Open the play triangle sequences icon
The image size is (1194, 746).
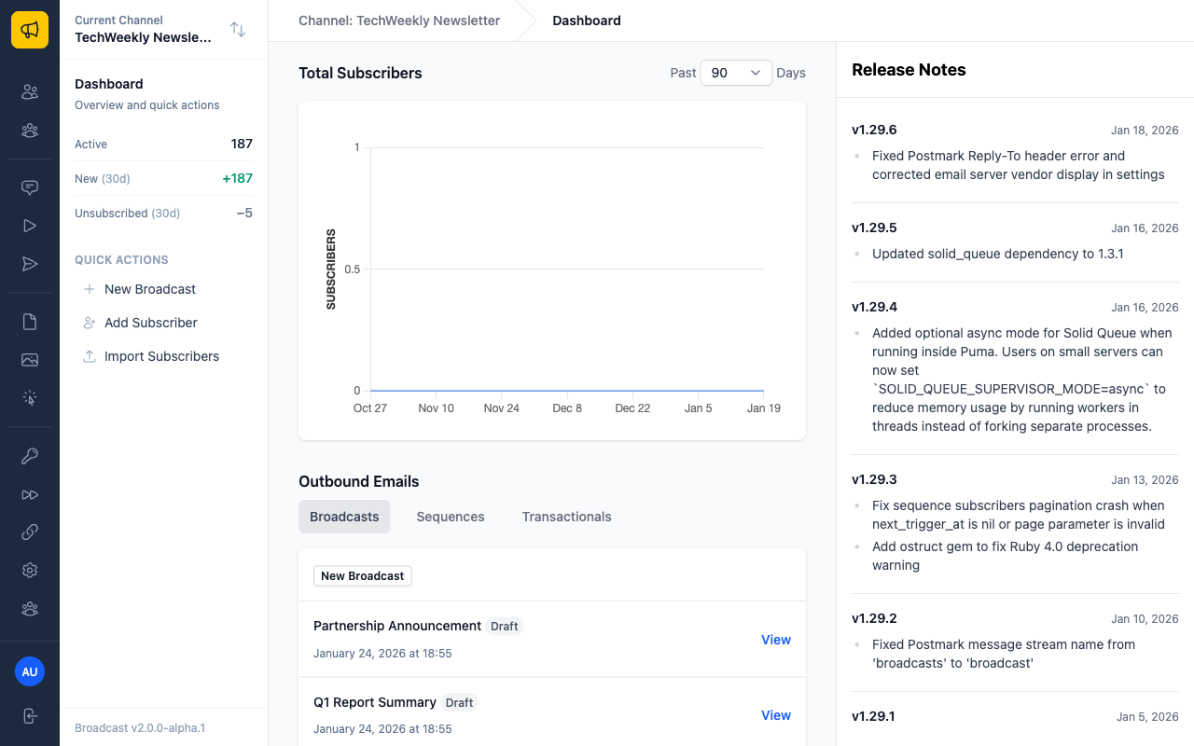30,226
